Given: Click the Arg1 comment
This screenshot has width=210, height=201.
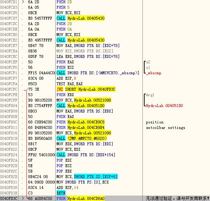Looking at the screenshot, I should pos(150,95).
